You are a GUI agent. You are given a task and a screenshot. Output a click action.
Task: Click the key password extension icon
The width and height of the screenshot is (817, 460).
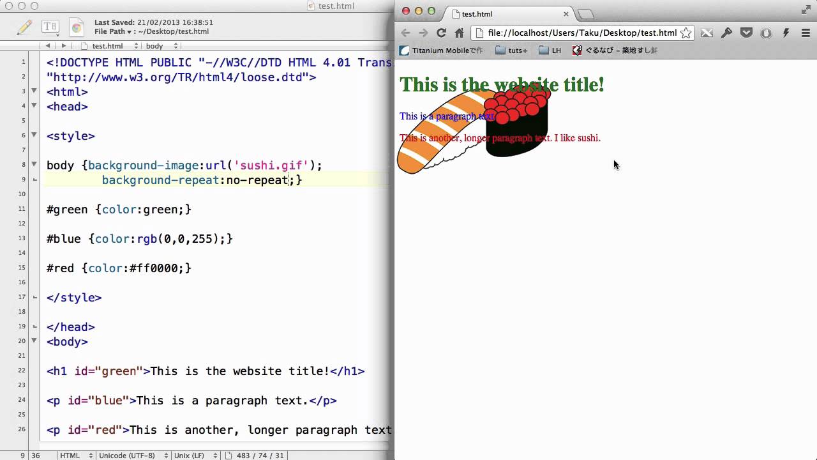(x=726, y=33)
